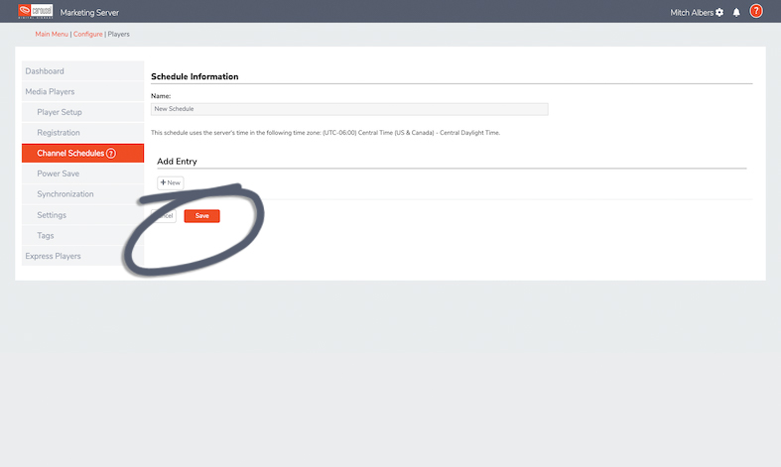Viewport: 781px width, 467px height.
Task: Click the Add Entry heading
Action: tap(177, 162)
